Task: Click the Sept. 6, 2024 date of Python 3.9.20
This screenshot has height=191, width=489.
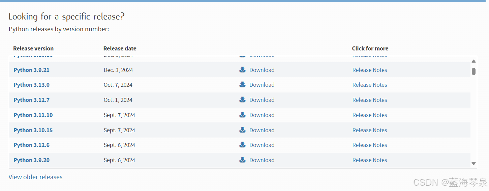Action: point(119,160)
